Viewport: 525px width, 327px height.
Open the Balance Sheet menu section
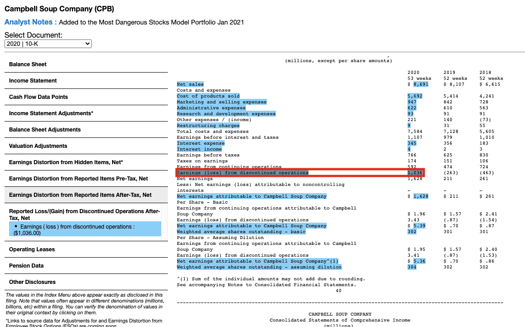[28, 64]
